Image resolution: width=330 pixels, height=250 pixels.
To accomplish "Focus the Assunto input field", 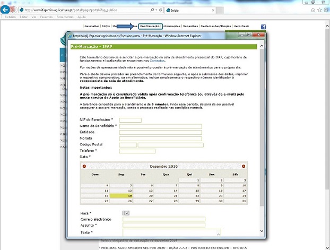I will click(x=164, y=225).
